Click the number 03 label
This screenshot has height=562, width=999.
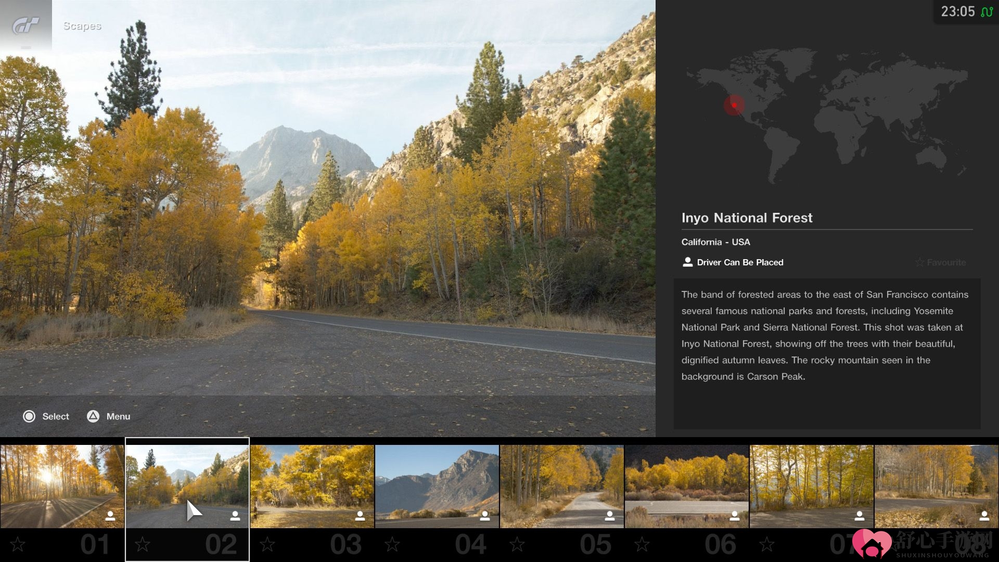(x=345, y=545)
